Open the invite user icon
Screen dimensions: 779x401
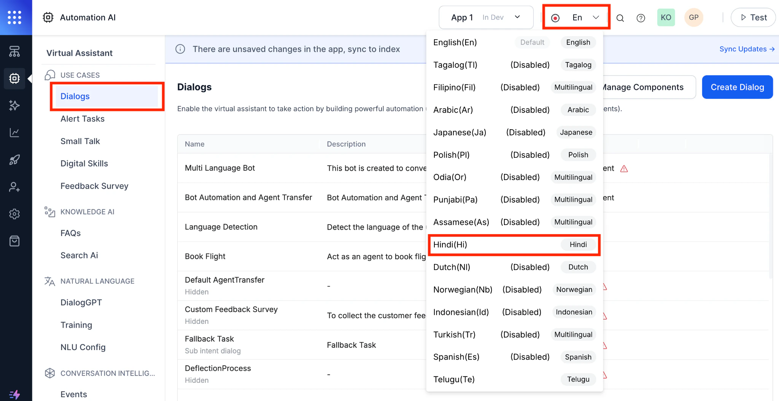pyautogui.click(x=14, y=187)
